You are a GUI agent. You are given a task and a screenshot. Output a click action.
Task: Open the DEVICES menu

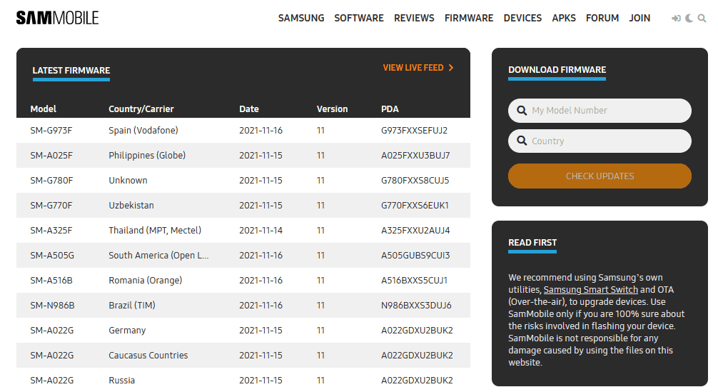click(x=522, y=18)
